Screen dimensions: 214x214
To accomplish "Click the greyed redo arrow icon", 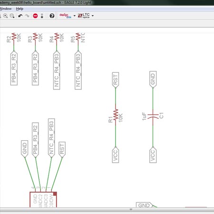I will point(27,16).
